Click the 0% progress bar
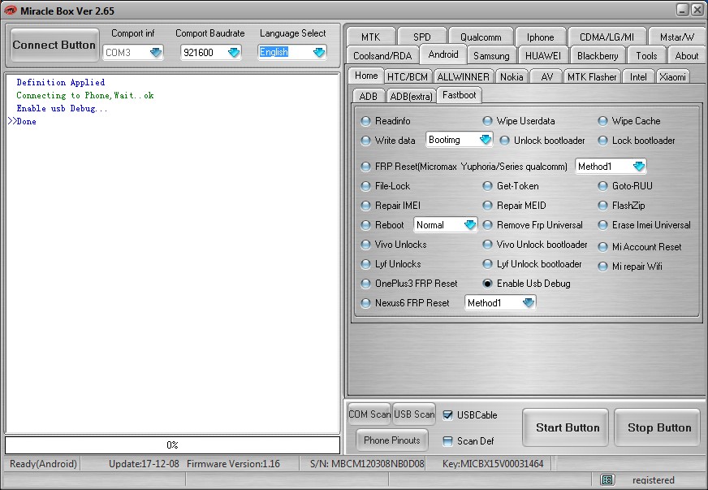The image size is (708, 490). pos(172,444)
